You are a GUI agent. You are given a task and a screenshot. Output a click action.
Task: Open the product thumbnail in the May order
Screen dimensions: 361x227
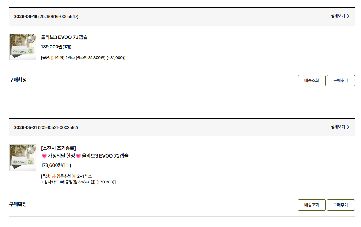[23, 158]
